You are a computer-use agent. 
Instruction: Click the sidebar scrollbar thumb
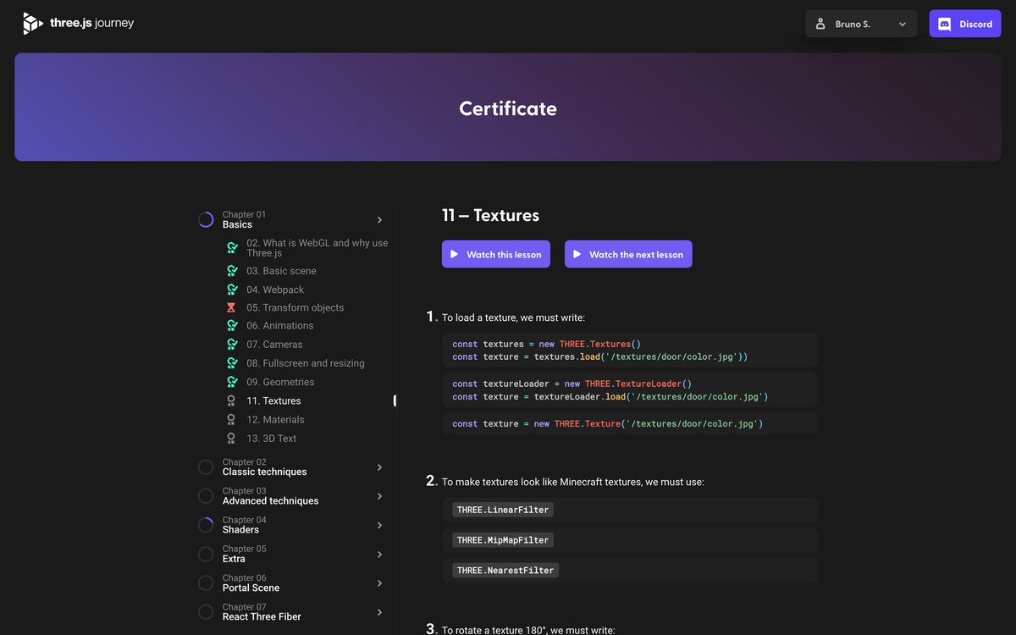pyautogui.click(x=395, y=400)
